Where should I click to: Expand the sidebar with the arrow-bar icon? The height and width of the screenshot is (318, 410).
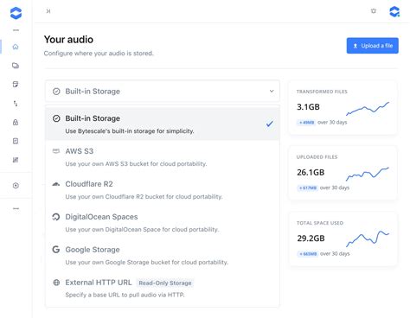point(48,11)
